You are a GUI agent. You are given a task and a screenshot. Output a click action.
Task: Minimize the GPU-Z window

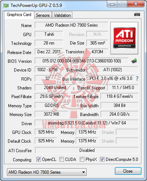click(x=112, y=4)
